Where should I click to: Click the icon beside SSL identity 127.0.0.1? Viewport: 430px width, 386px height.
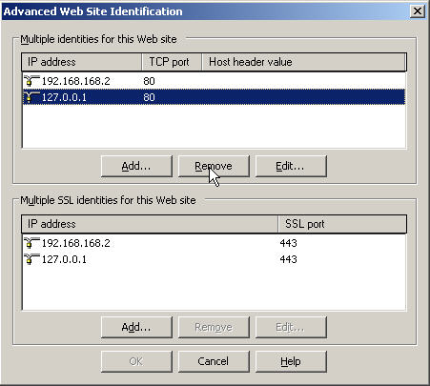(x=31, y=259)
